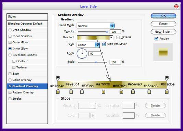Select the Gradient Overlay row
183x131 pixels.
[27, 86]
